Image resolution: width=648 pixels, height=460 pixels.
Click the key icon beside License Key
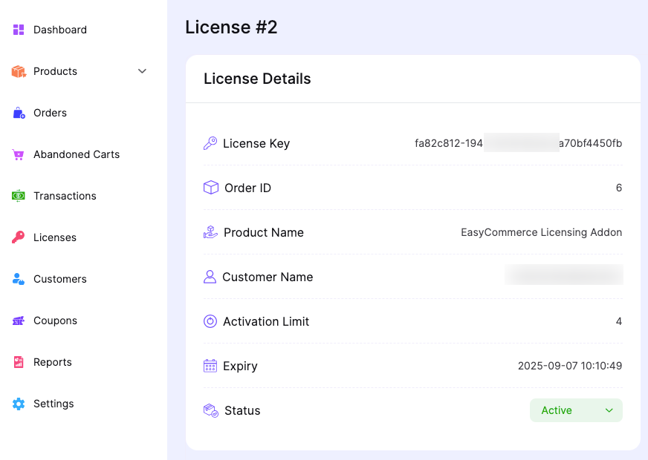[210, 143]
